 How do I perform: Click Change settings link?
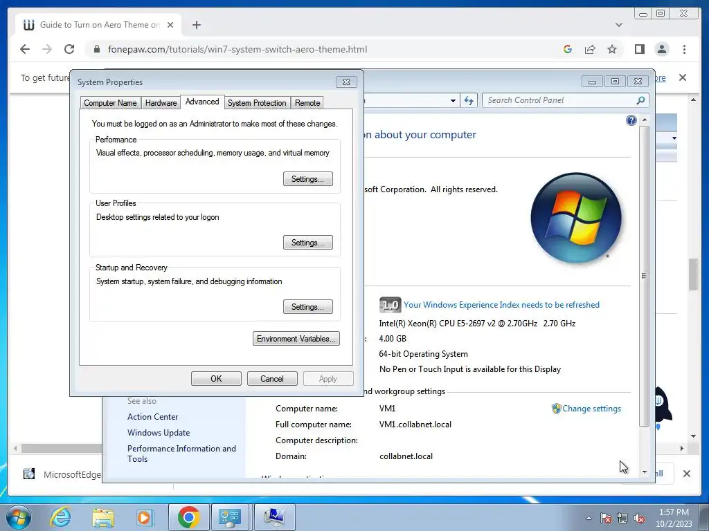pyautogui.click(x=591, y=409)
